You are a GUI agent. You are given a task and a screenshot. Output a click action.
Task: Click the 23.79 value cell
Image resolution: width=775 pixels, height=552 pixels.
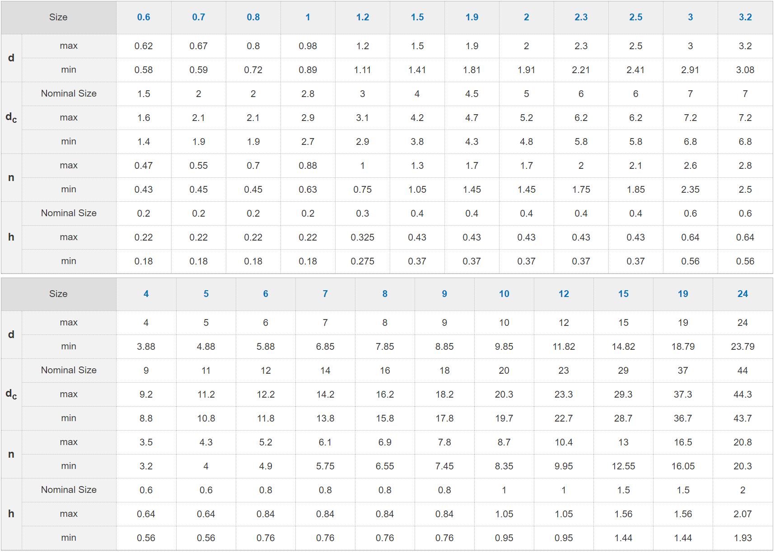(742, 347)
